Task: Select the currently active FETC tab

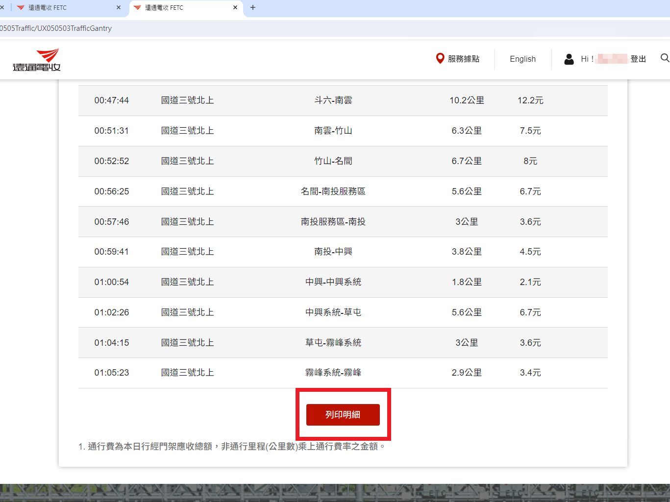Action: click(181, 8)
